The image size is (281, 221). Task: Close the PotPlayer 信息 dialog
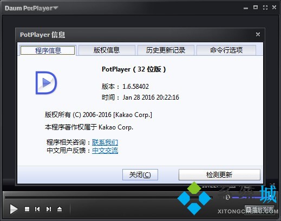258,34
